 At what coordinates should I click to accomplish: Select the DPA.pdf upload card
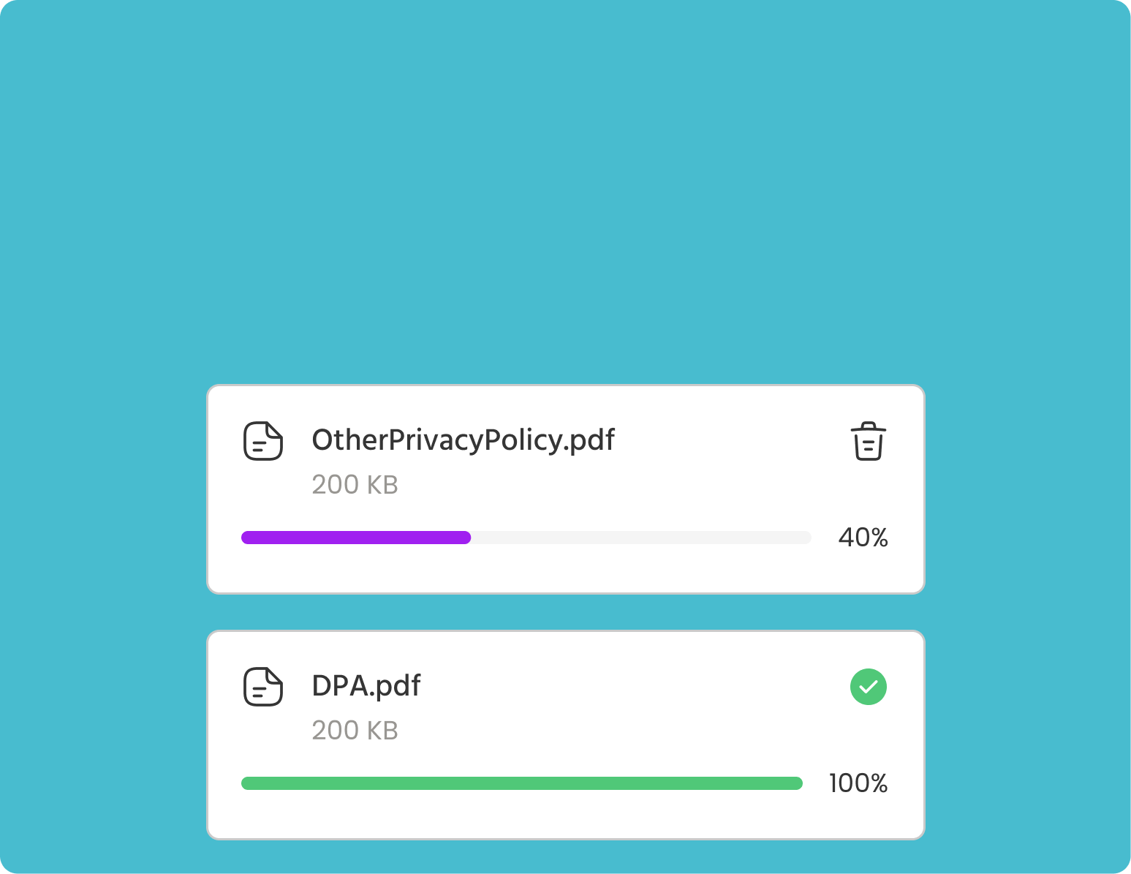[x=566, y=735]
